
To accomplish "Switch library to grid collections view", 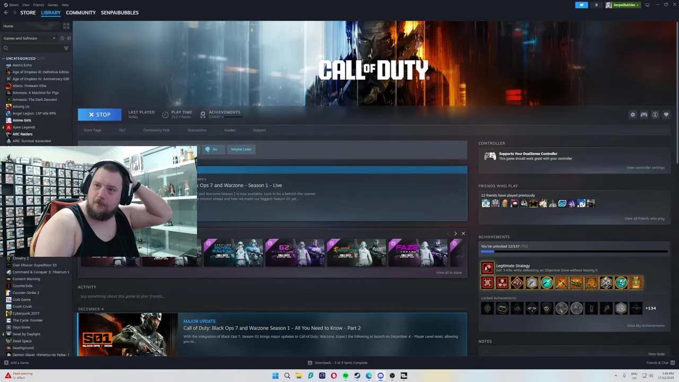I will [x=66, y=25].
